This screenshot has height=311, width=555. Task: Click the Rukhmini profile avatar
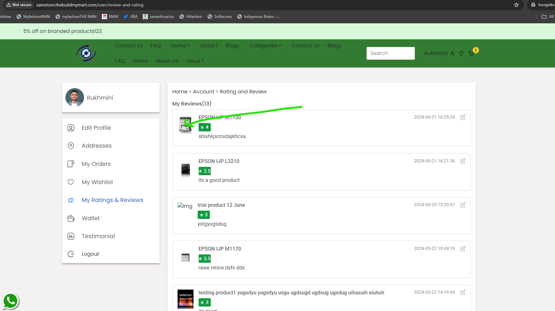click(75, 97)
